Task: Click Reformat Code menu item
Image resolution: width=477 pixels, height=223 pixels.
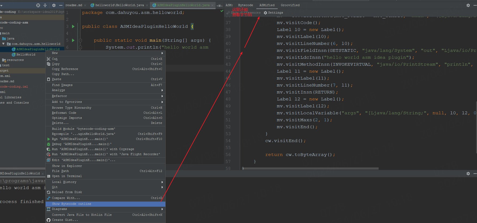Action: [105, 113]
